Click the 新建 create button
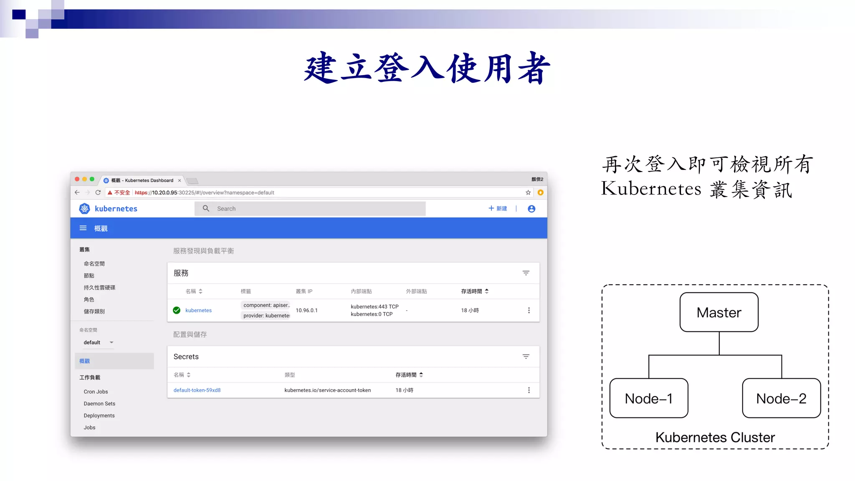Screen dimensions: 855x481 point(498,208)
